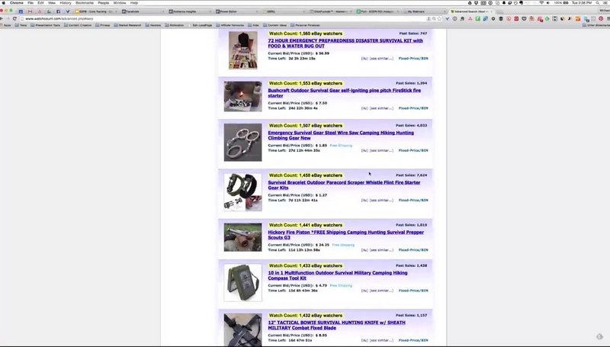Open the 12" Tactical Bowie Knife listing
The width and height of the screenshot is (610, 347).
(336, 325)
